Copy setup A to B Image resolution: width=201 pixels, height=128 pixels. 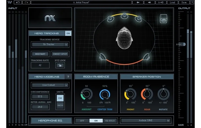[x=161, y=2]
